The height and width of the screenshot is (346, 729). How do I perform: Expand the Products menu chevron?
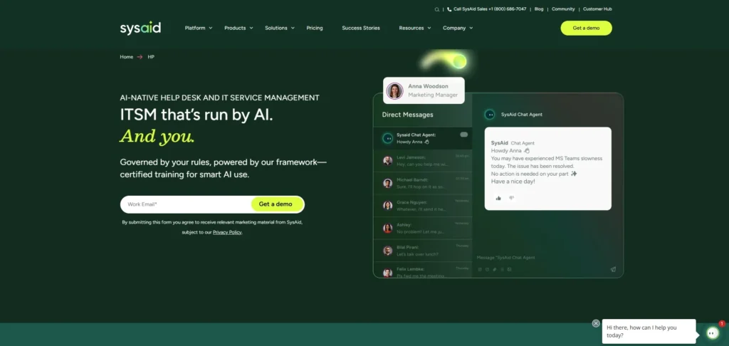pyautogui.click(x=251, y=28)
